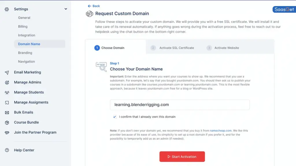Click the Partner Program handshake icon

coord(7,133)
